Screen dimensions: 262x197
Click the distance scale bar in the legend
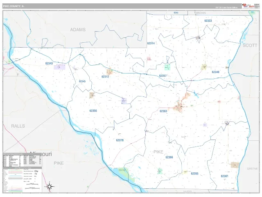[x=32, y=186]
